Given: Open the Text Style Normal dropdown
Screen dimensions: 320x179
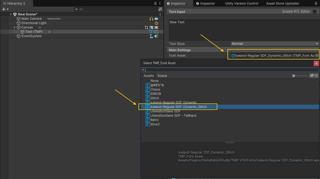Looking at the screenshot, I should pos(275,44).
